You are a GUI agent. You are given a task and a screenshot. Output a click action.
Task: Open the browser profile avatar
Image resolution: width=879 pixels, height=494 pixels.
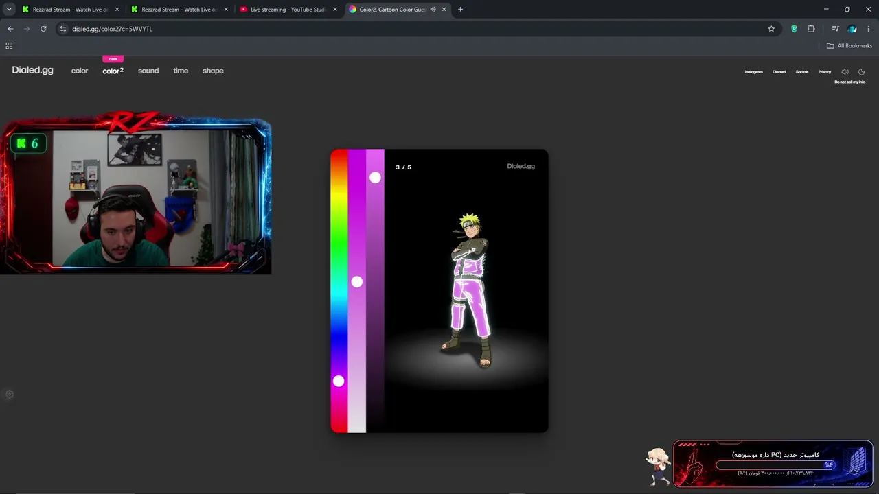click(x=852, y=29)
